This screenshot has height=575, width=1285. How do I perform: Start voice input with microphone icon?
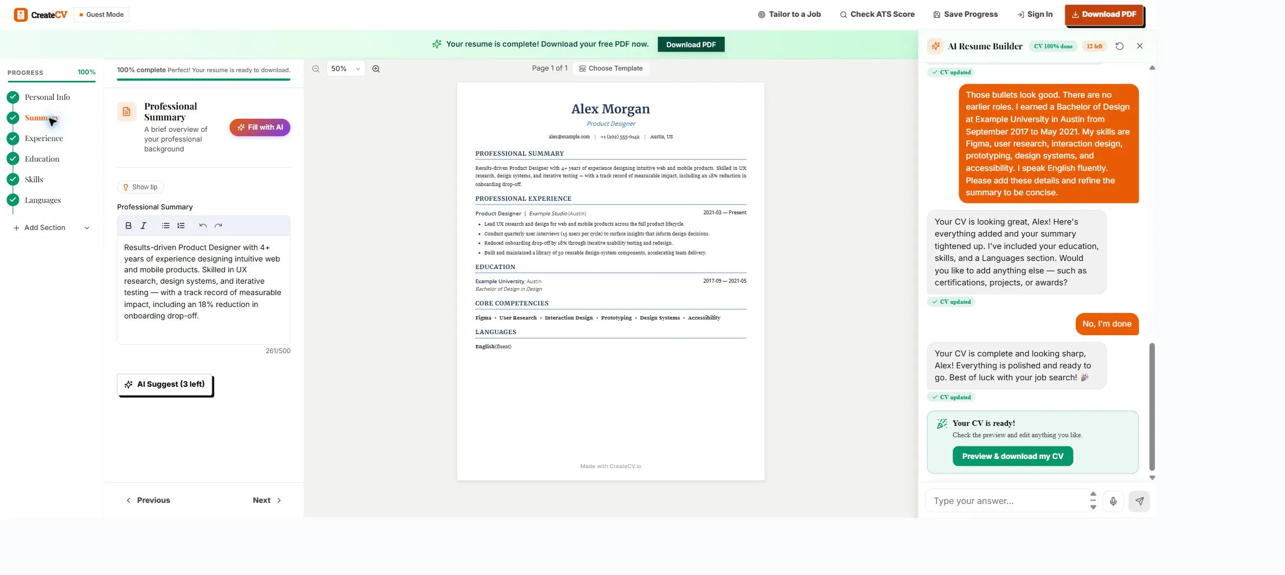1113,501
